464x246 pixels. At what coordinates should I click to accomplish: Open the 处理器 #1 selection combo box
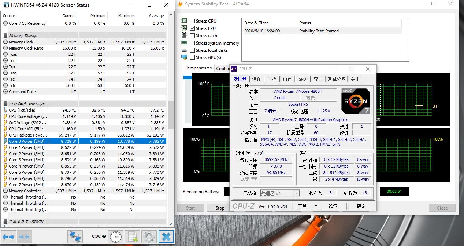pos(280,193)
